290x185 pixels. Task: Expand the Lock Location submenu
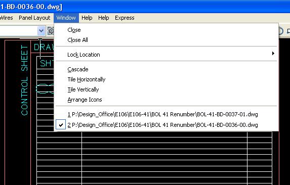point(167,55)
